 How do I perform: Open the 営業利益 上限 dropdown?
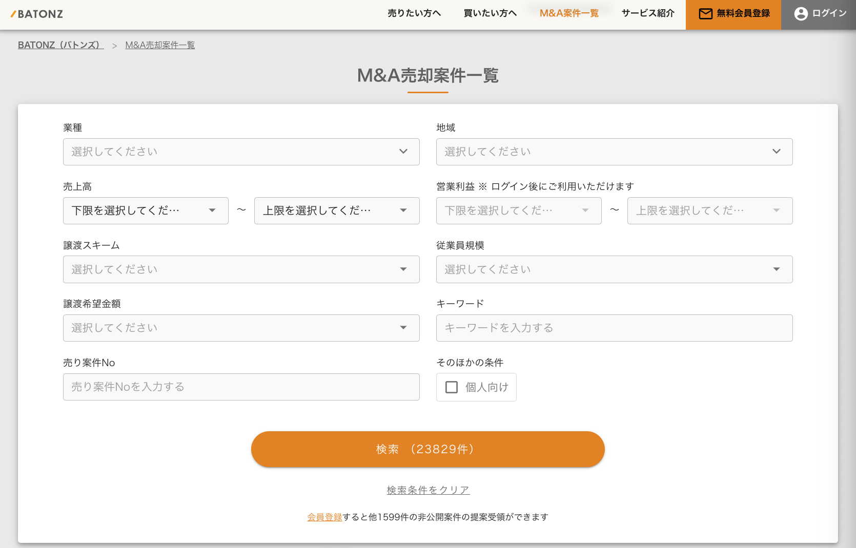pos(710,210)
